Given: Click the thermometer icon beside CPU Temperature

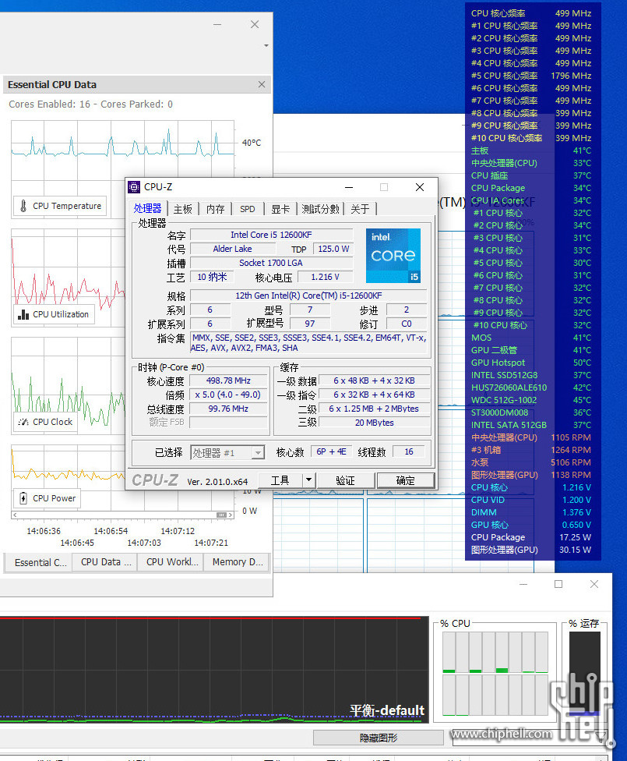Looking at the screenshot, I should 23,206.
